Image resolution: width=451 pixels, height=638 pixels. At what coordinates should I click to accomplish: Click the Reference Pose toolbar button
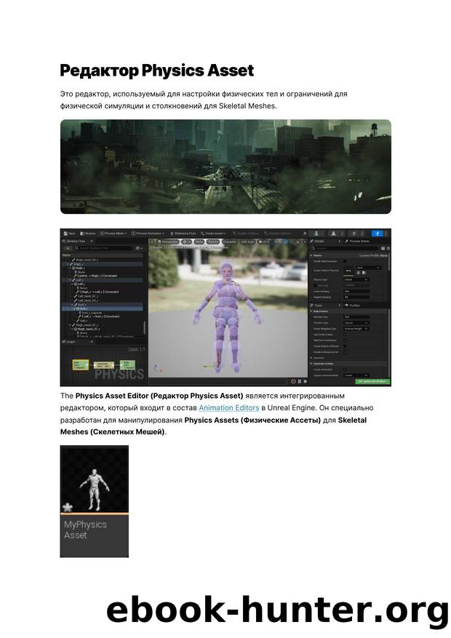[183, 234]
